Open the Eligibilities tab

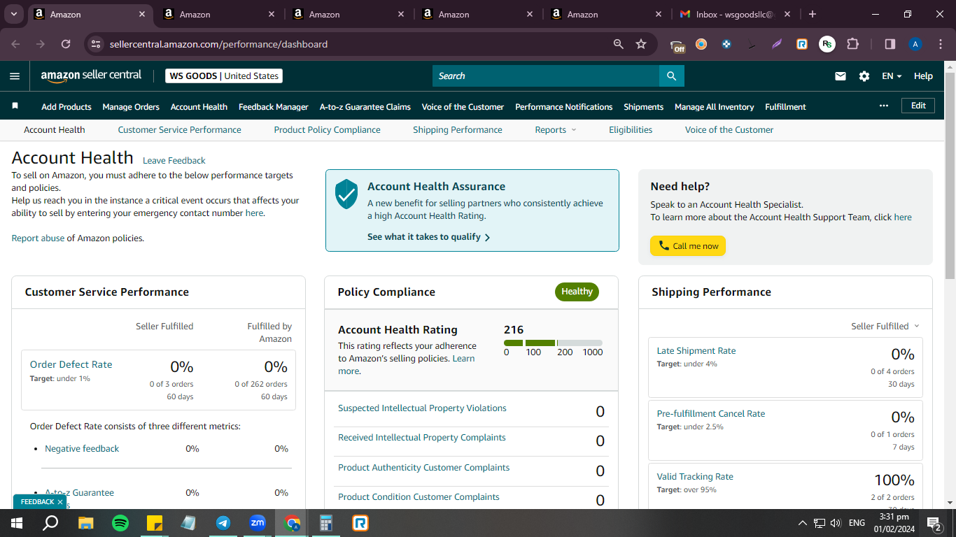tap(631, 130)
